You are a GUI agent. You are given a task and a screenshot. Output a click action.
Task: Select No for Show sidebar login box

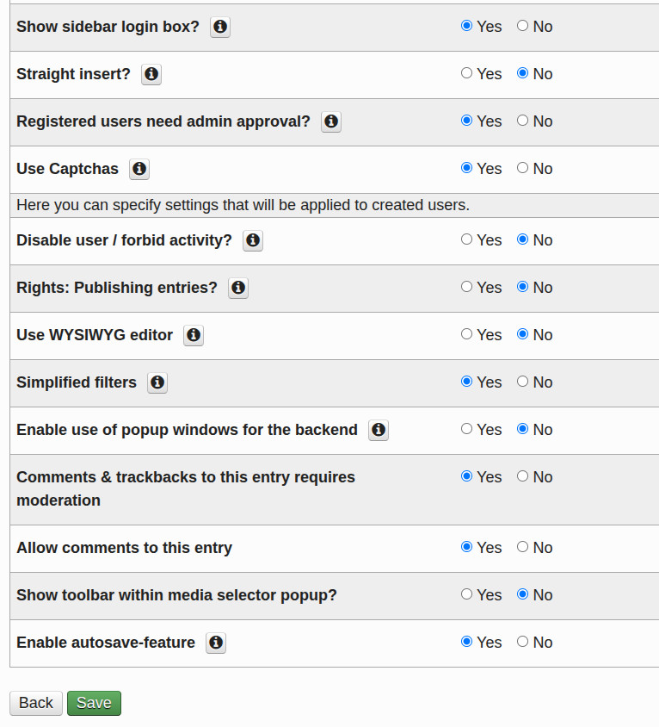click(521, 27)
